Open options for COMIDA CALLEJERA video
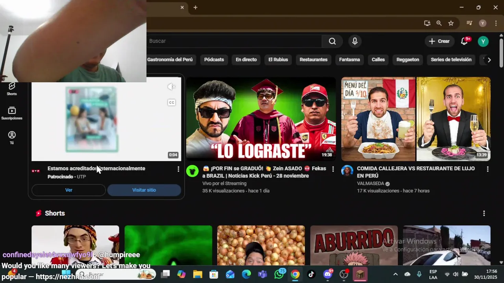Viewport: 504px width, 283px height. [x=487, y=169]
